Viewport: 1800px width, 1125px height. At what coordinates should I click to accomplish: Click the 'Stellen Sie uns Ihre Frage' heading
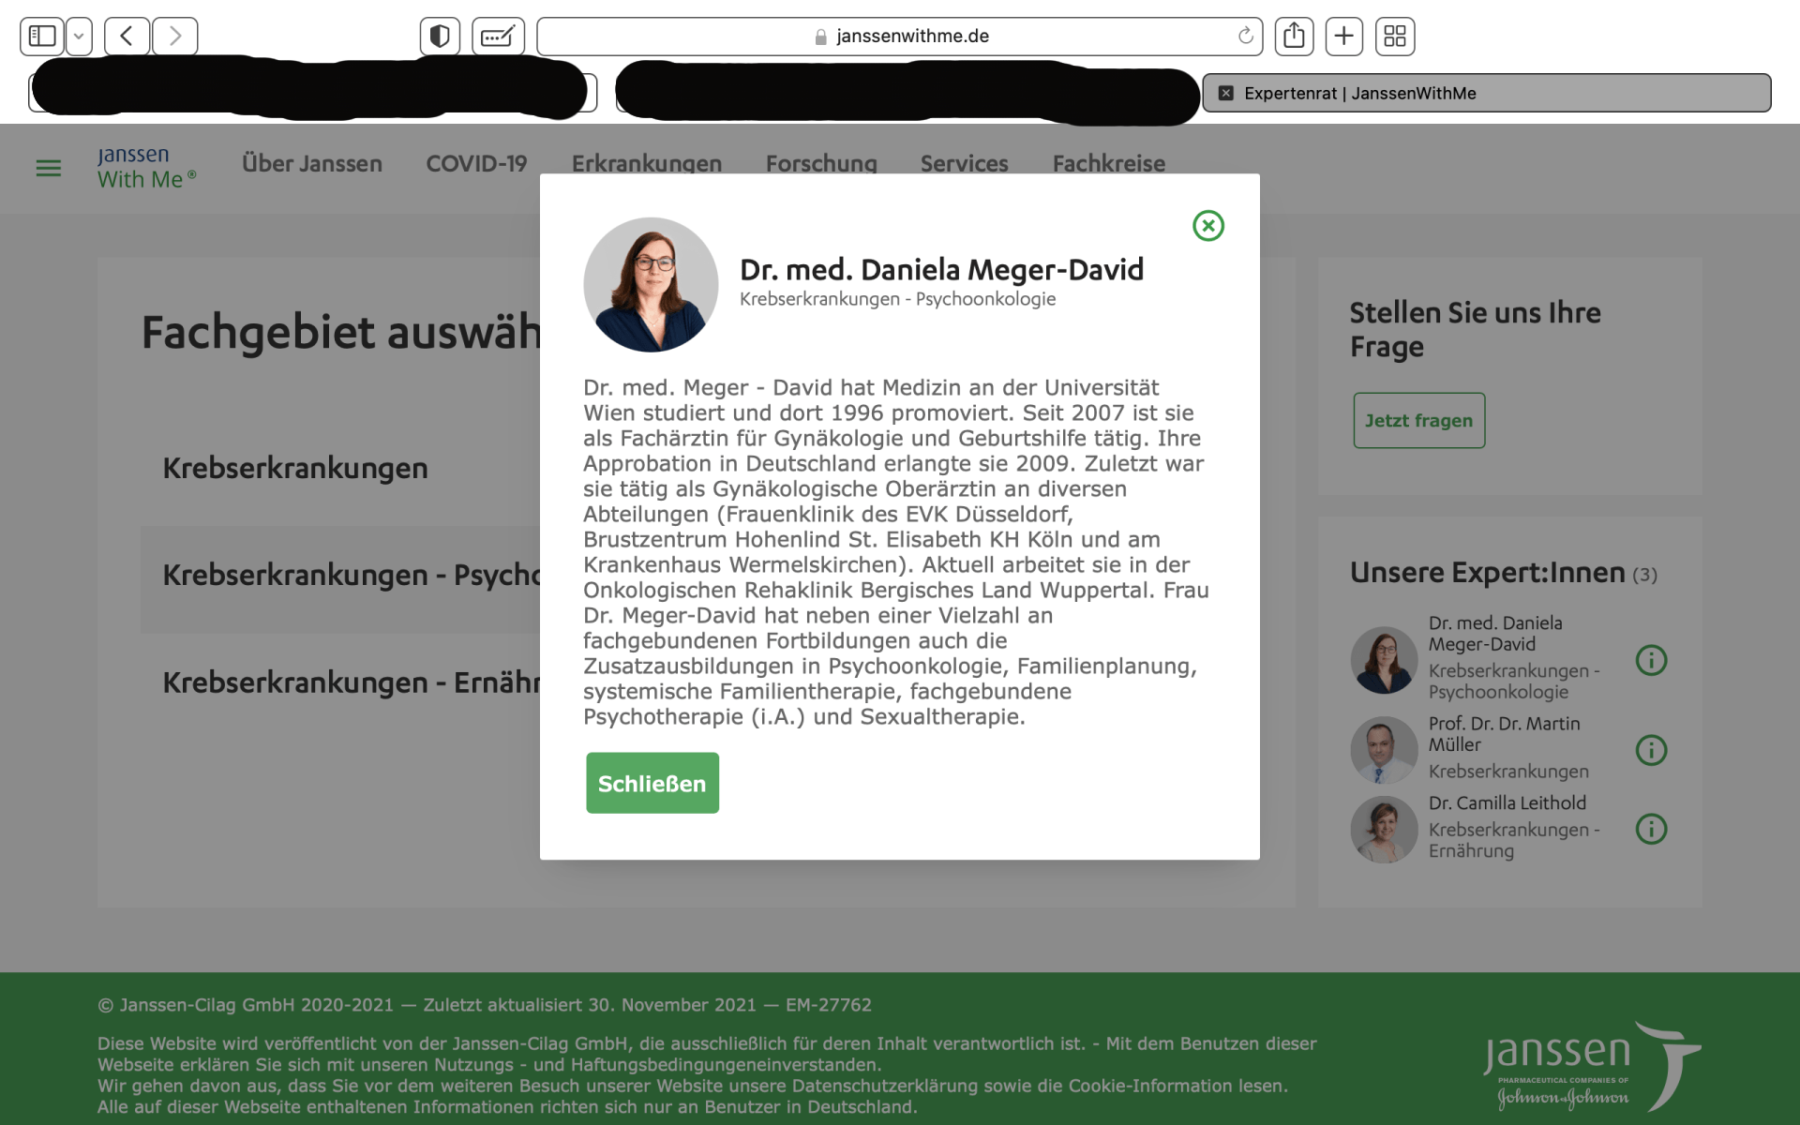click(x=1476, y=329)
